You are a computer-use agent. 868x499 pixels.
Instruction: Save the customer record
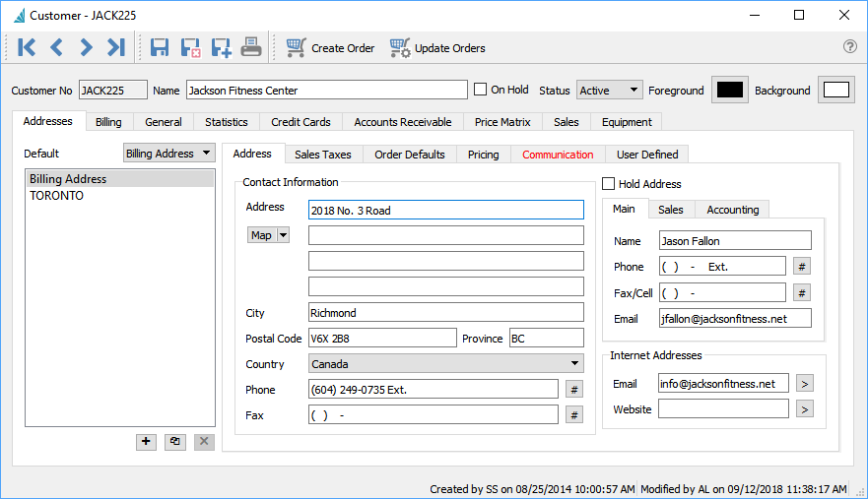(x=160, y=47)
